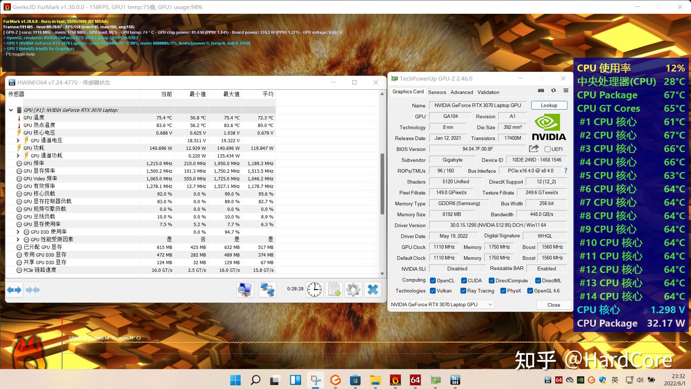The width and height of the screenshot is (691, 389).
Task: Select the PCIe 链路速度 sensor row
Action: point(141,270)
